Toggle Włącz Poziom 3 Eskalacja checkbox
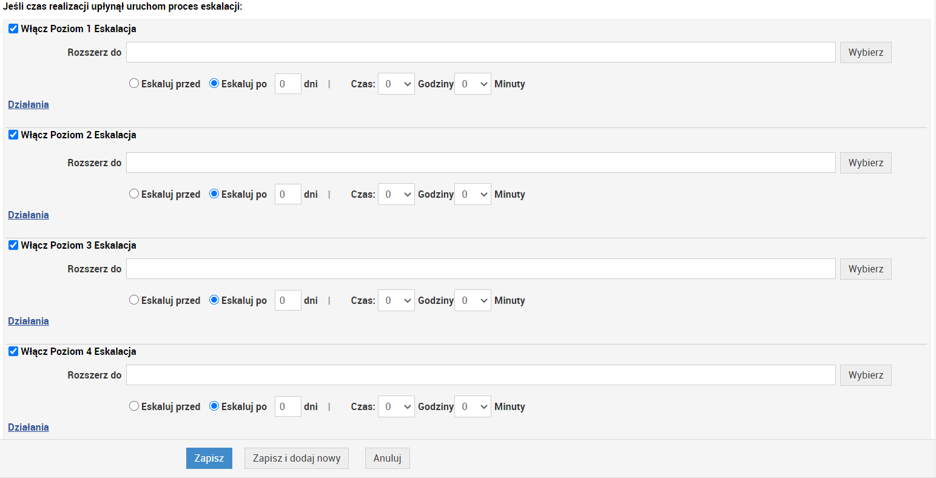Image resolution: width=936 pixels, height=478 pixels. pos(13,245)
